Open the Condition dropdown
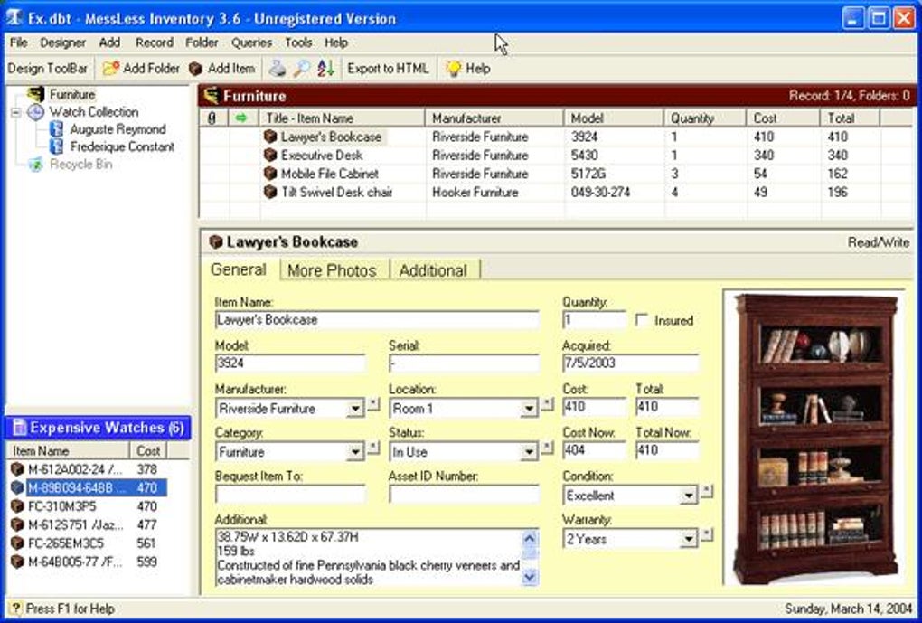The width and height of the screenshot is (922, 623). click(689, 496)
